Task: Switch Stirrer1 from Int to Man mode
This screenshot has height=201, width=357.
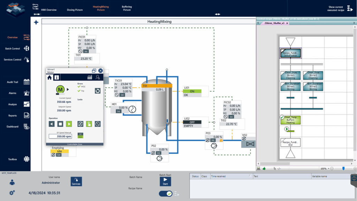Action: point(81,137)
